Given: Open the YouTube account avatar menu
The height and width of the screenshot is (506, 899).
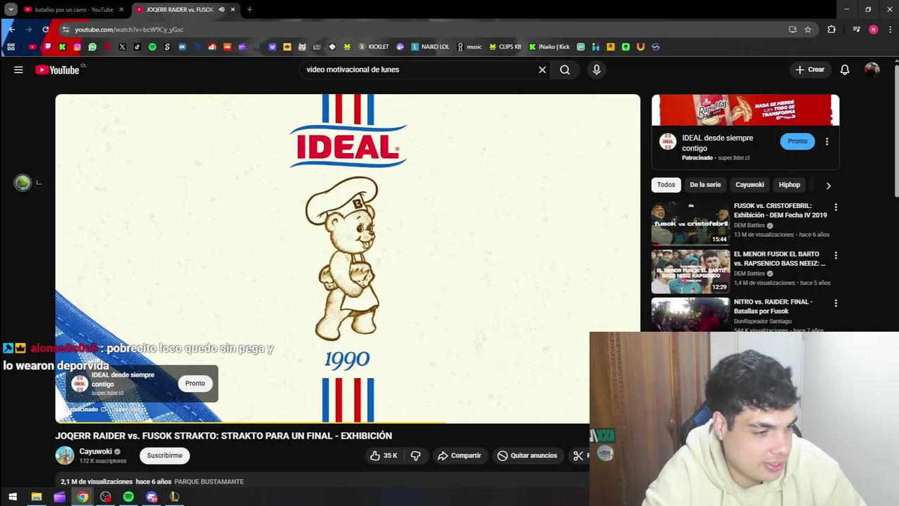Looking at the screenshot, I should 872,70.
